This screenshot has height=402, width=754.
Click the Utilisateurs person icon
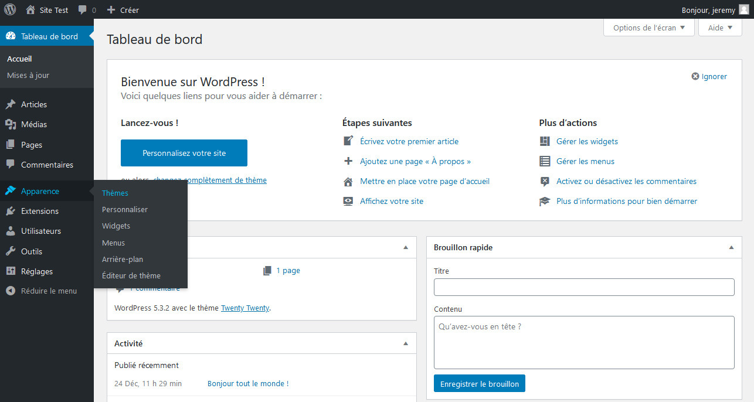click(x=11, y=231)
